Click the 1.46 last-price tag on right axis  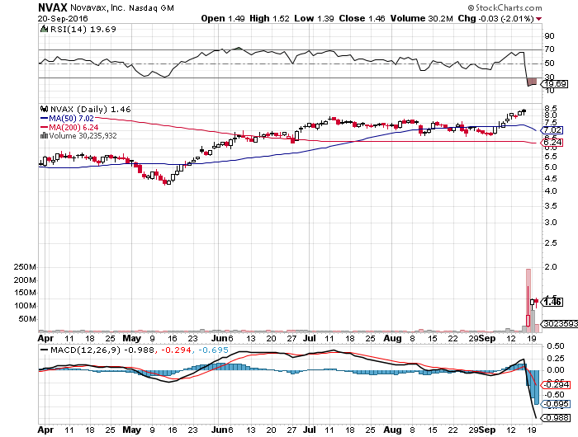(x=553, y=302)
